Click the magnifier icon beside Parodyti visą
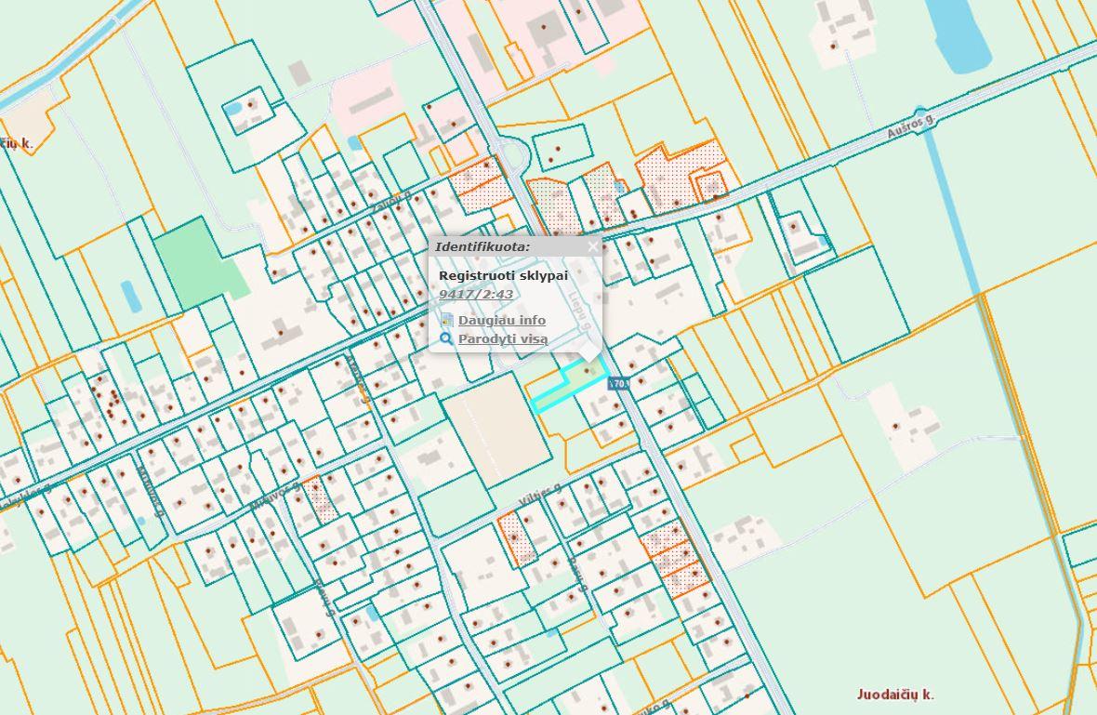1097x715 pixels. [x=445, y=339]
